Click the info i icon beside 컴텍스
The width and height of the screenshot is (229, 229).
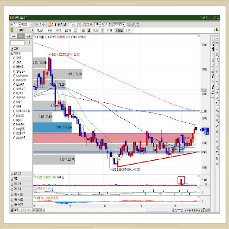click(32, 30)
